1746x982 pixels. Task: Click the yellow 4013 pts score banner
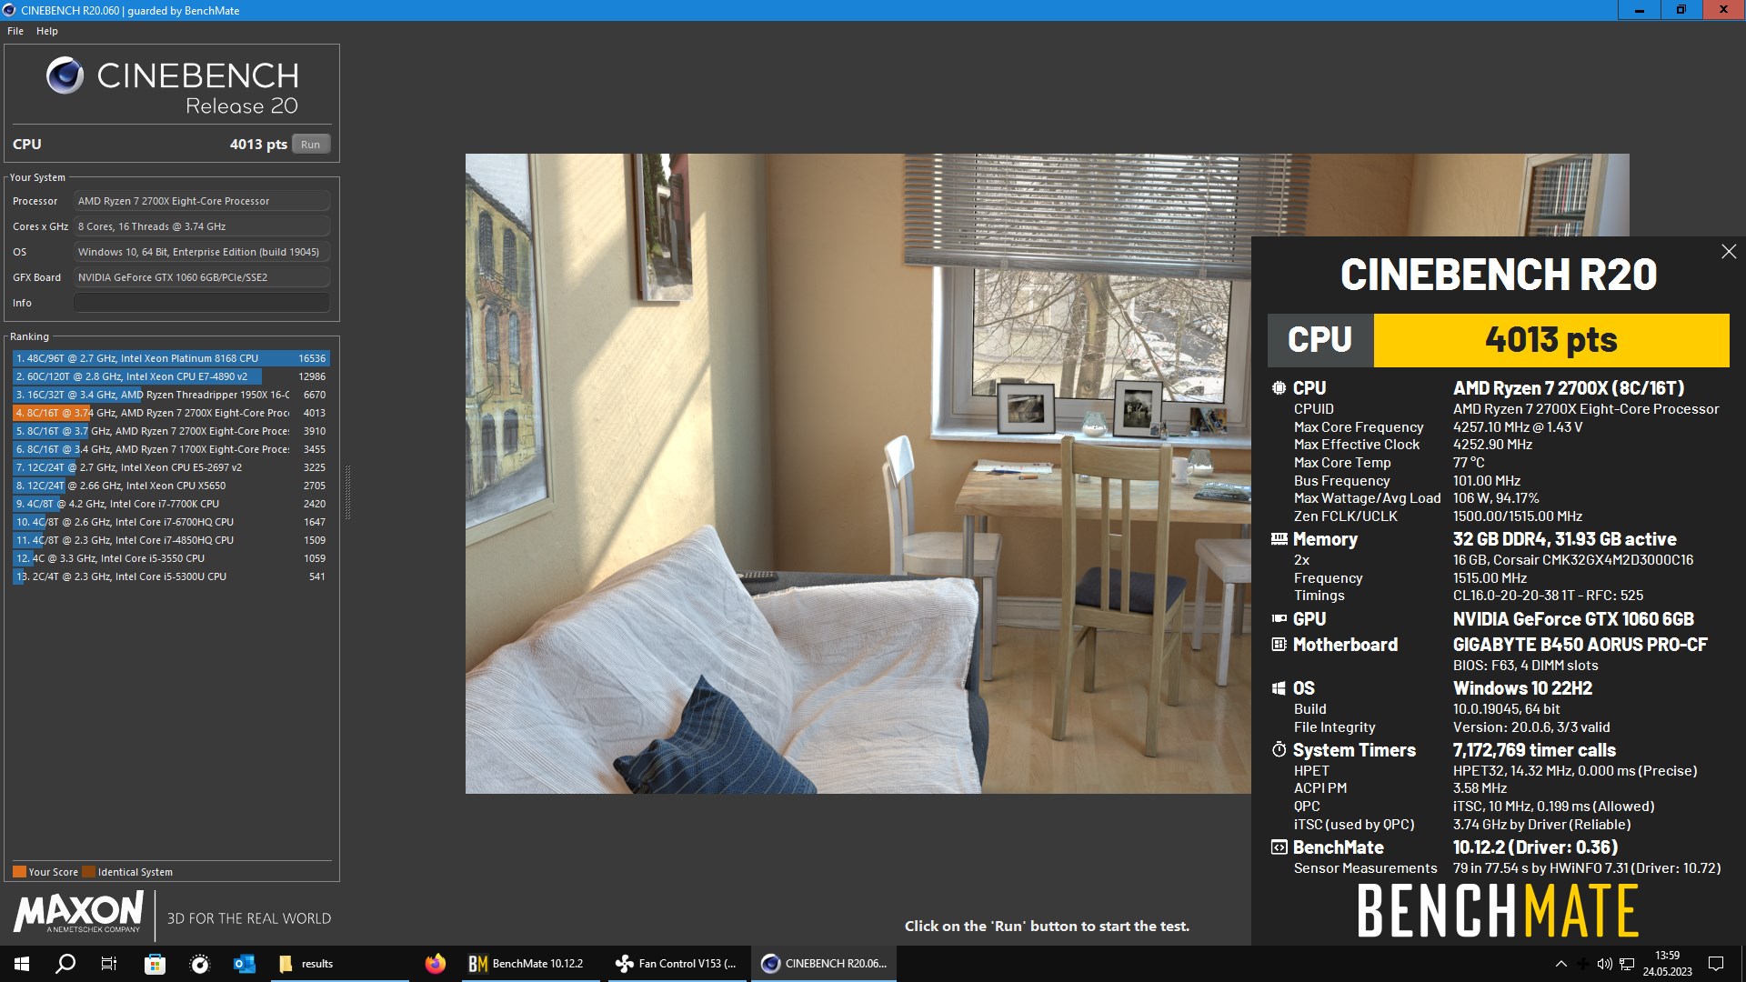tap(1551, 340)
